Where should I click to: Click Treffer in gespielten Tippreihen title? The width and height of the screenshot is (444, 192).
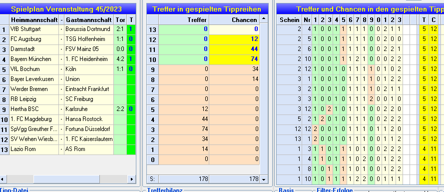(207, 9)
